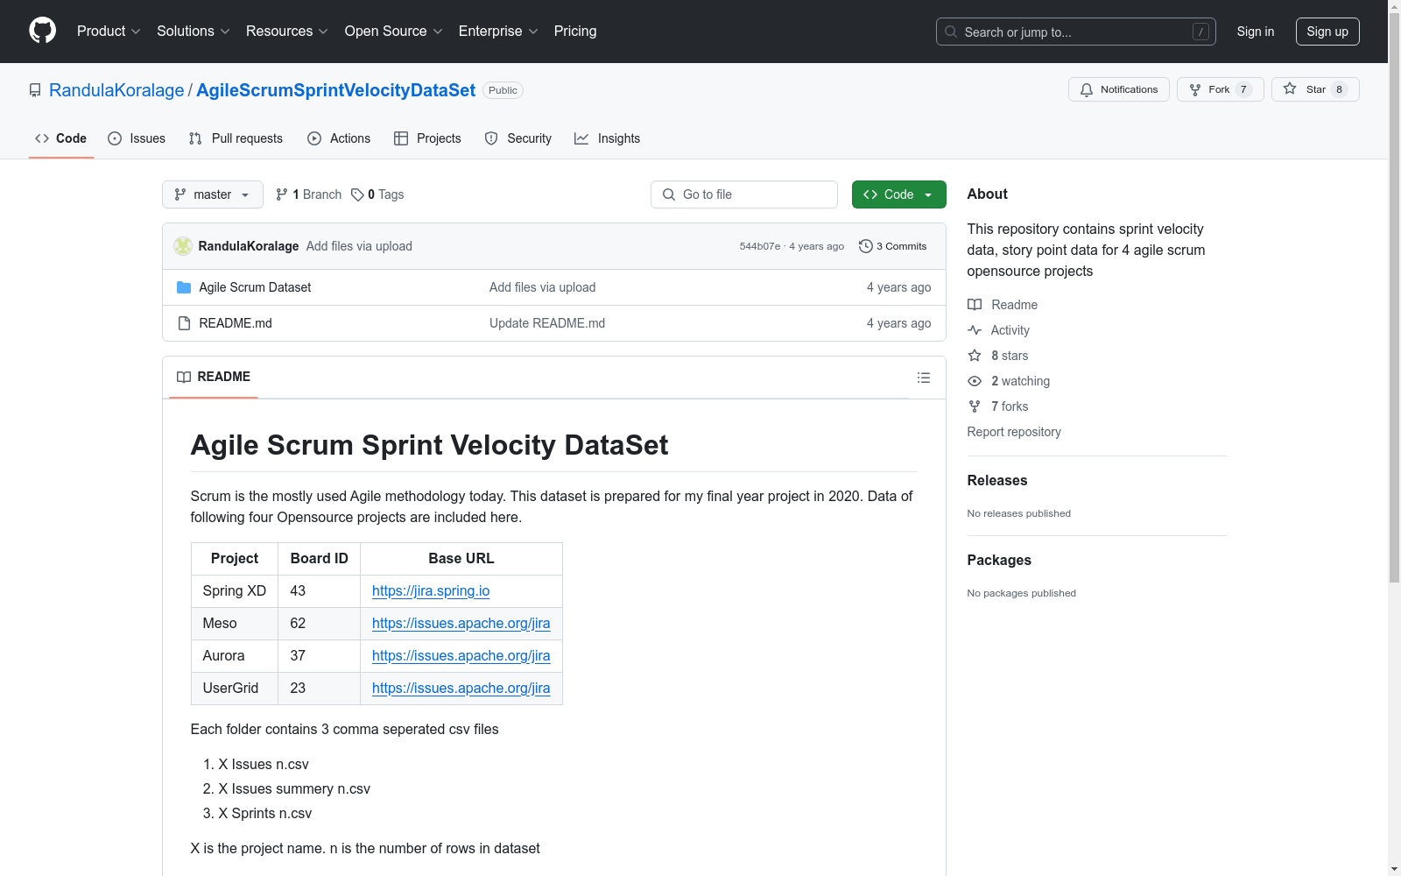Switch to the Insights tab
The height and width of the screenshot is (876, 1401).
607,138
